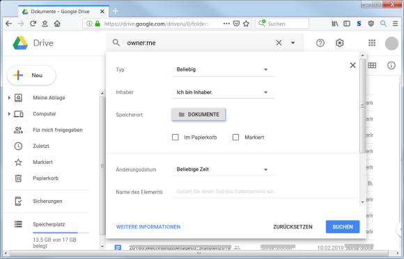
Task: Open the browser home page icon
Action: pos(57,24)
